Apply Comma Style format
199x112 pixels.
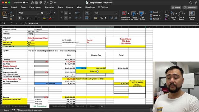(x=105, y=18)
